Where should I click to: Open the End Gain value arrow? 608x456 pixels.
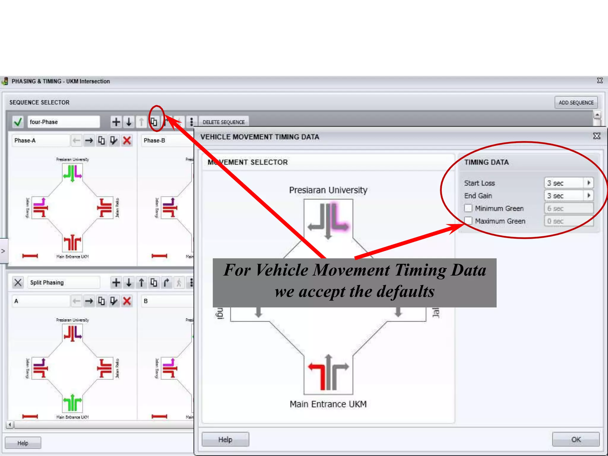tap(589, 196)
